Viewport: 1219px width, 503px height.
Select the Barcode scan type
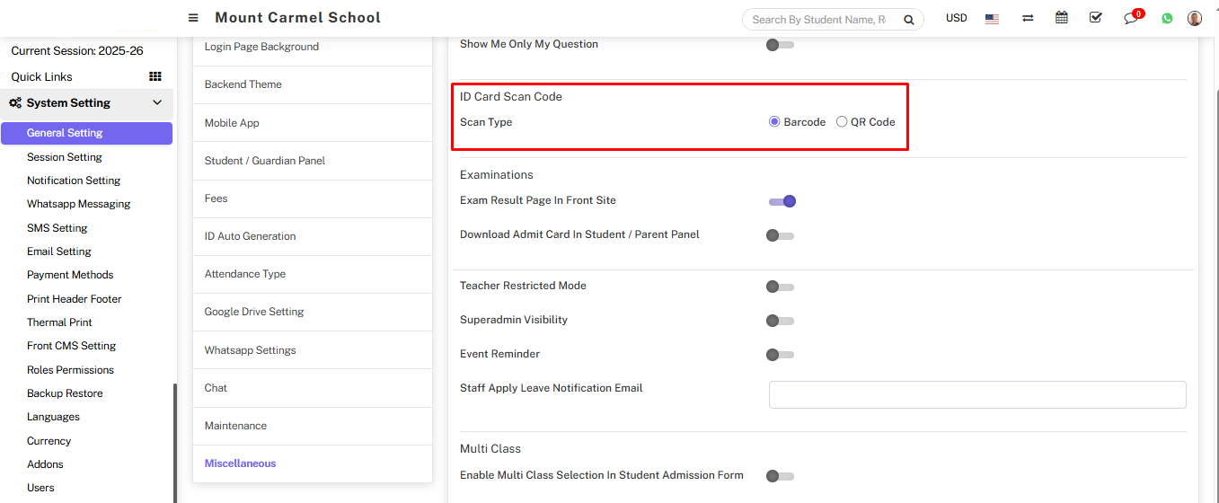(x=774, y=122)
